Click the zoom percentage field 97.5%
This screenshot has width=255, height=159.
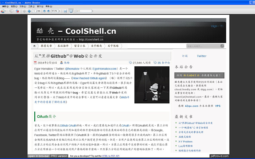tap(55, 11)
